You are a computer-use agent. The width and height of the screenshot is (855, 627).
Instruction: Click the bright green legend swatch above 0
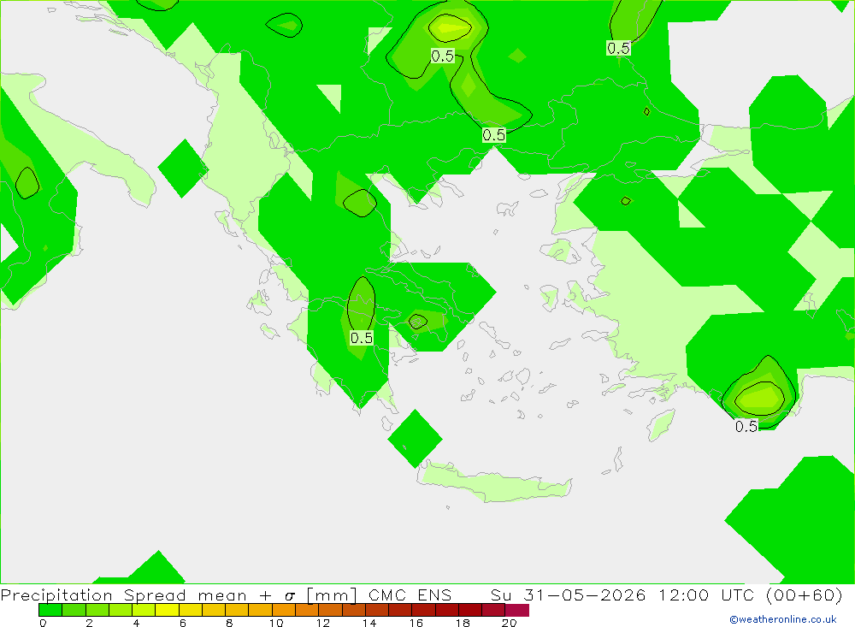coord(50,610)
